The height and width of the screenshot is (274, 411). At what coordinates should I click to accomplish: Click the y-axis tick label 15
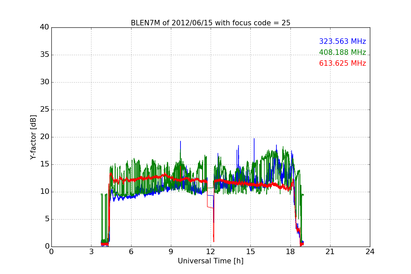44,164
